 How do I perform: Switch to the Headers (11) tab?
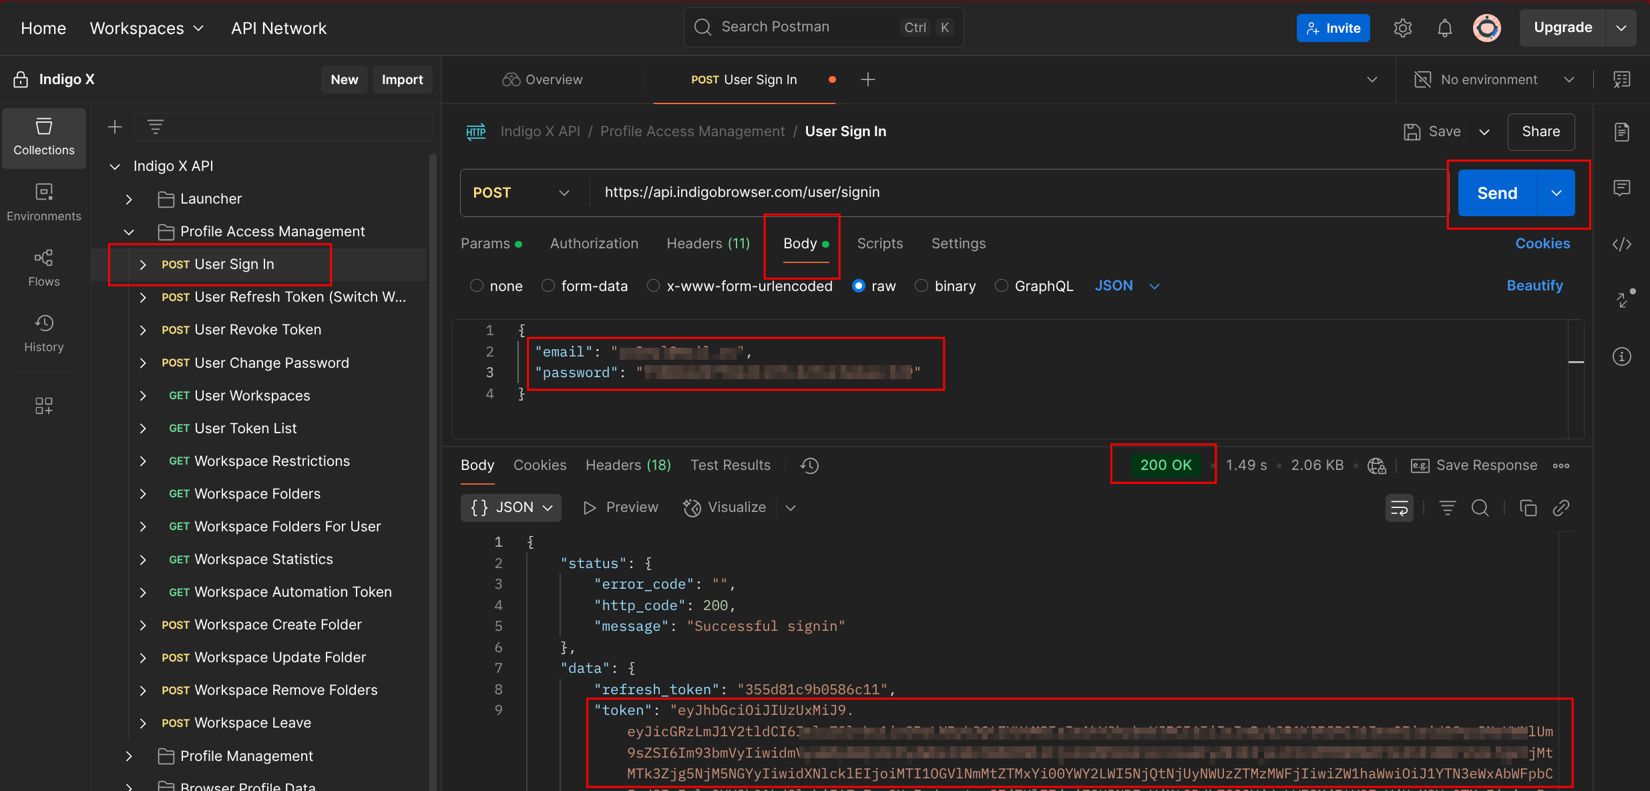(x=708, y=244)
